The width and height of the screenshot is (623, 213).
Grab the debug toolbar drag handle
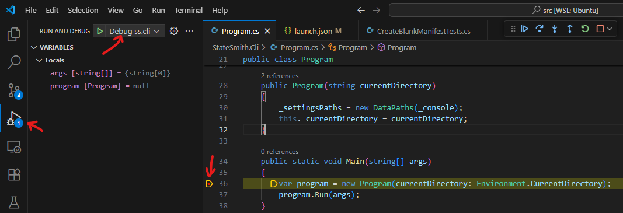(x=513, y=29)
